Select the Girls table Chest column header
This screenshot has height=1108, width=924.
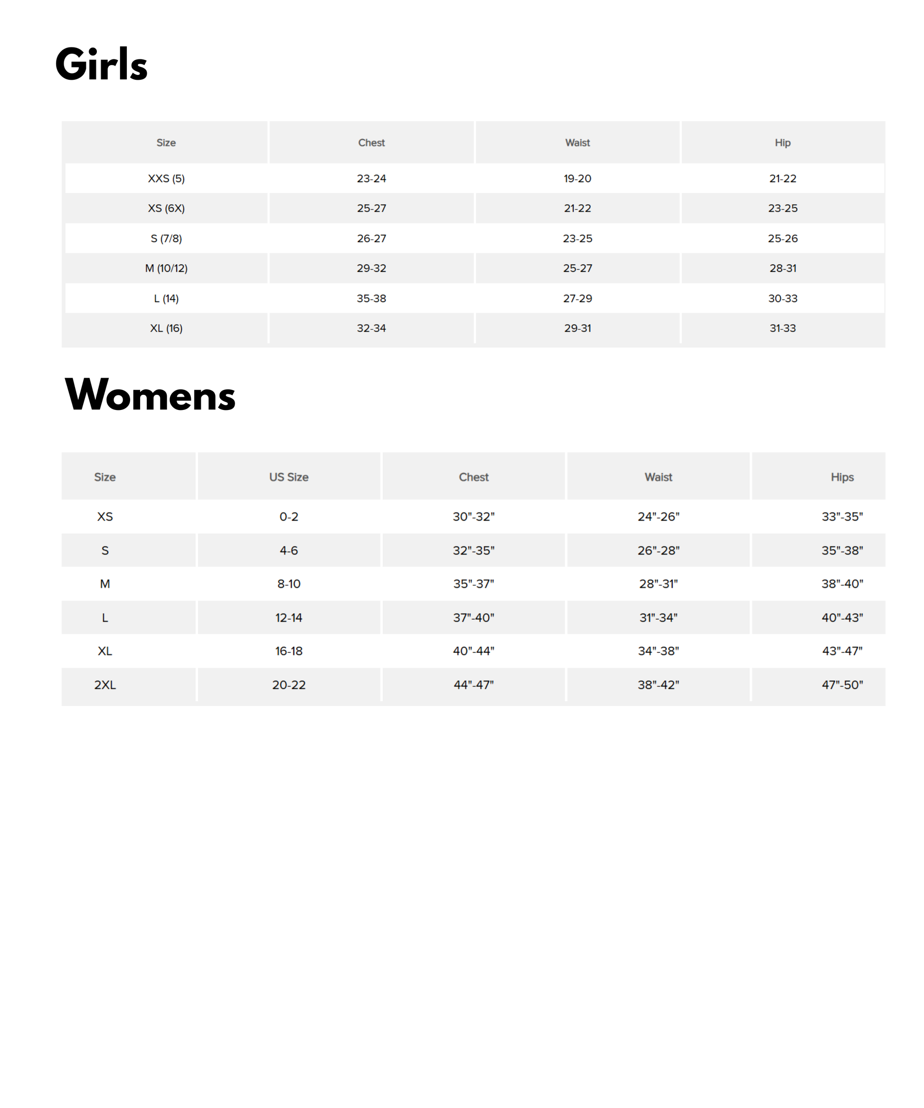tap(371, 142)
